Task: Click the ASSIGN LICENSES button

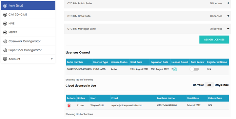Action: click(214, 40)
